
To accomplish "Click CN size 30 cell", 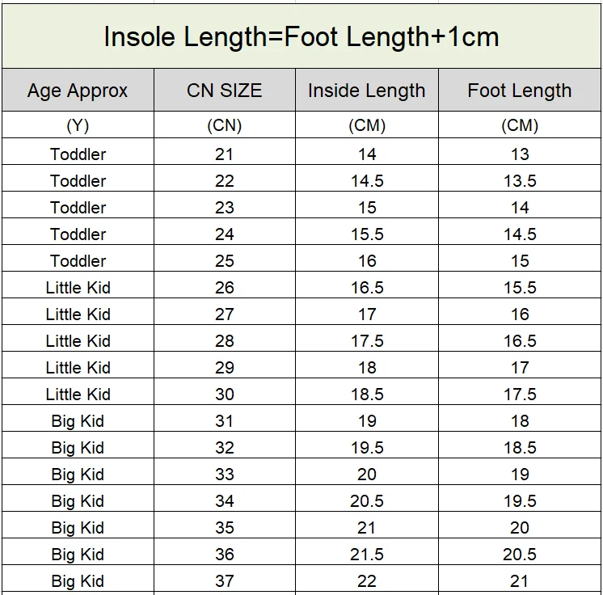I will pyautogui.click(x=224, y=394).
